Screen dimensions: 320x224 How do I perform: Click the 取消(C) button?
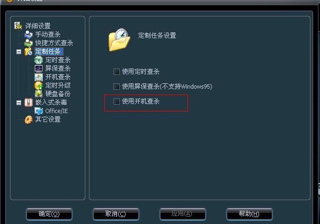[115, 214]
